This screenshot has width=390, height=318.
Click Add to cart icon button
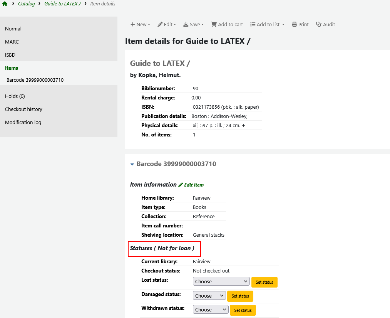click(x=227, y=24)
